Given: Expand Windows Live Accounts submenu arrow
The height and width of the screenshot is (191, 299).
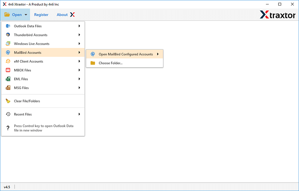Looking at the screenshot, I should [x=79, y=43].
